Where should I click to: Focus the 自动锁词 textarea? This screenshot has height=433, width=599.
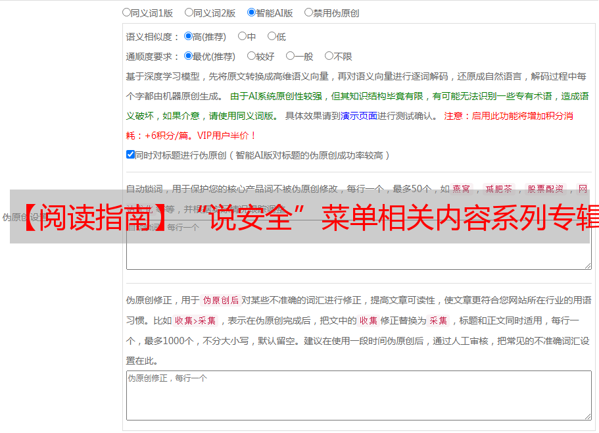(x=359, y=245)
